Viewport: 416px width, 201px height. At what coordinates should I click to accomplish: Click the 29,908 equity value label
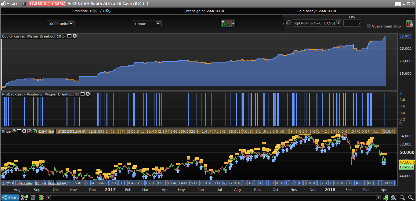pyautogui.click(x=405, y=36)
